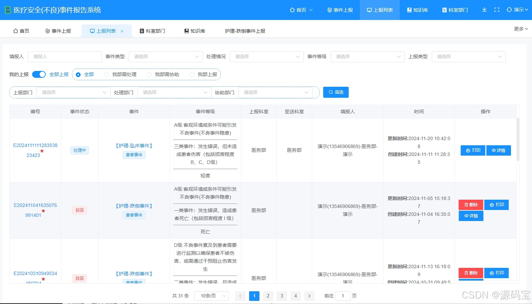Click 患者事件 tag under 护理-坠床事件

pyautogui.click(x=134, y=155)
